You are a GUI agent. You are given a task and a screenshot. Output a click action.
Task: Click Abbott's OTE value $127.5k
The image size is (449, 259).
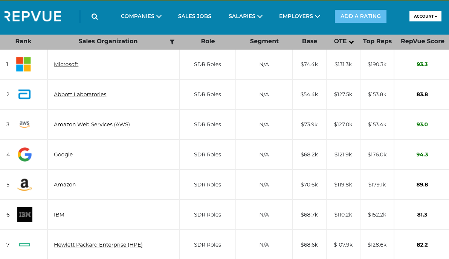(343, 94)
